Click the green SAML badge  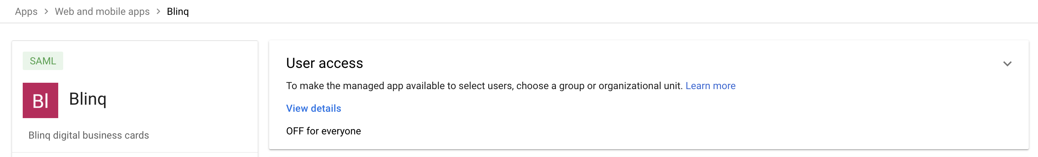coord(43,61)
